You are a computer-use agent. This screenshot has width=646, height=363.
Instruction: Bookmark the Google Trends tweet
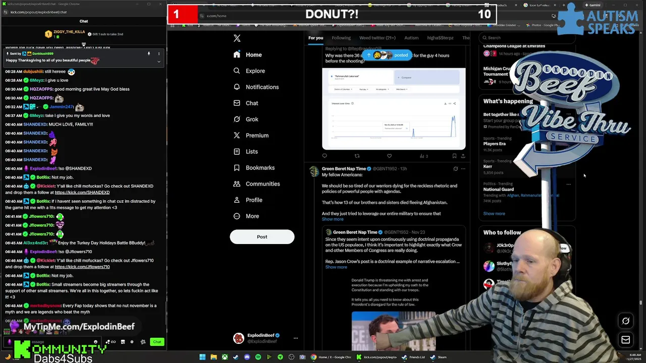coord(454,156)
